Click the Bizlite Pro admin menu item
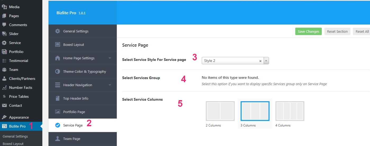Image resolution: width=370 pixels, height=146 pixels. (21, 126)
